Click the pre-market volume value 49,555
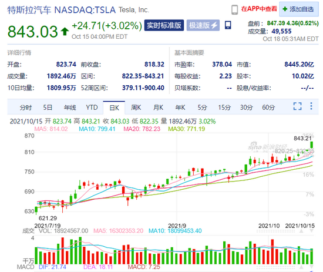323x272 pixels. point(281,31)
